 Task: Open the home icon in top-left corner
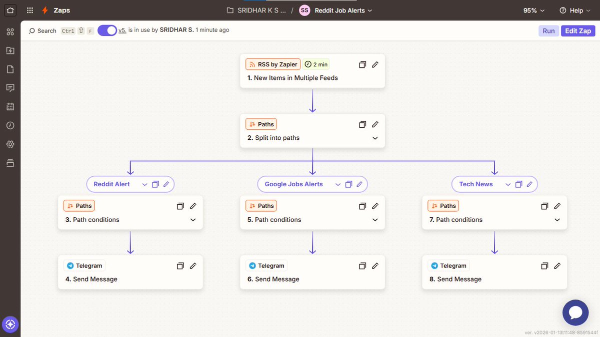[10, 10]
